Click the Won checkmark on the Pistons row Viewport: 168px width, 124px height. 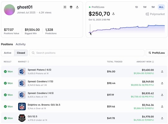click(x=5, y=72)
